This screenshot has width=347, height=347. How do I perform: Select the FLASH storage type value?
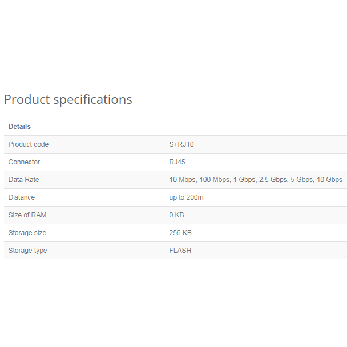180,251
